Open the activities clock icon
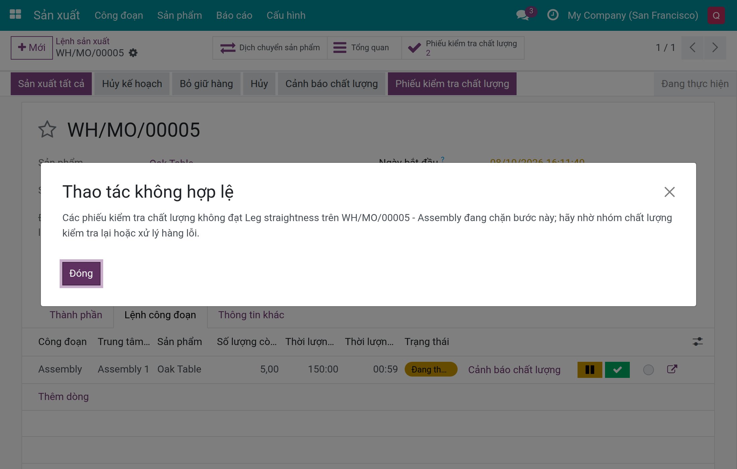Screen dimensions: 737x469 click(x=553, y=15)
